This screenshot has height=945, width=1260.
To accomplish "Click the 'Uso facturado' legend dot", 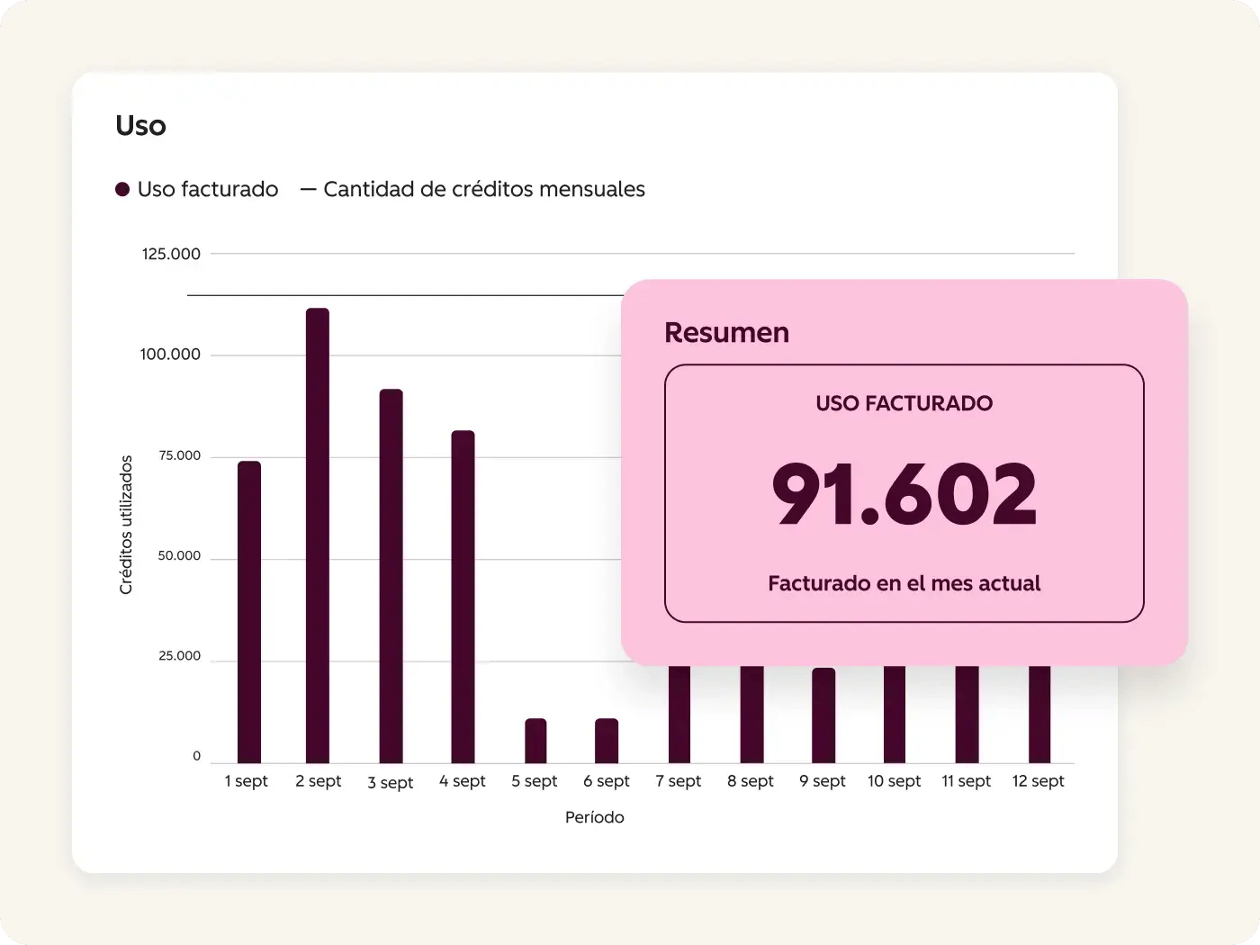I will pos(122,189).
